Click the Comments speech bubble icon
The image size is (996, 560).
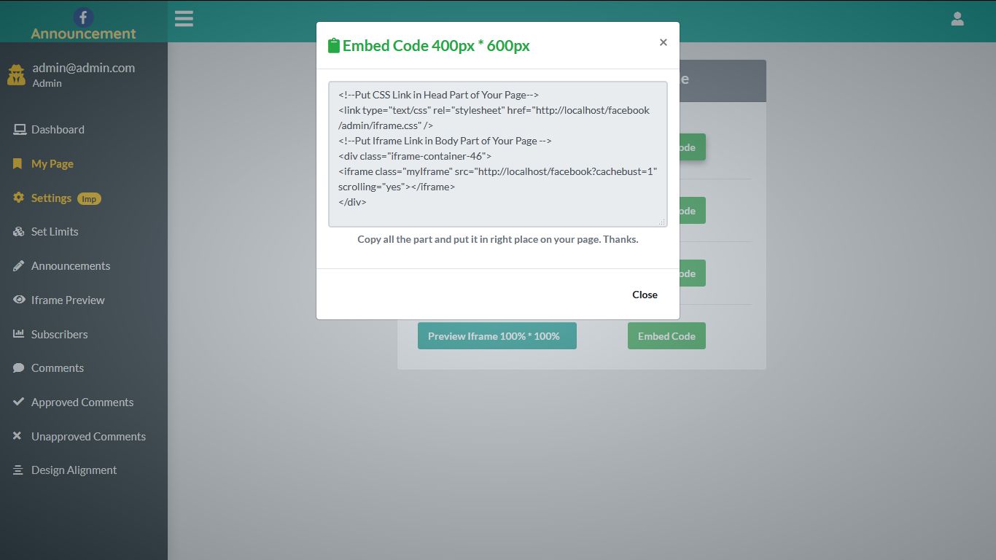tap(18, 367)
